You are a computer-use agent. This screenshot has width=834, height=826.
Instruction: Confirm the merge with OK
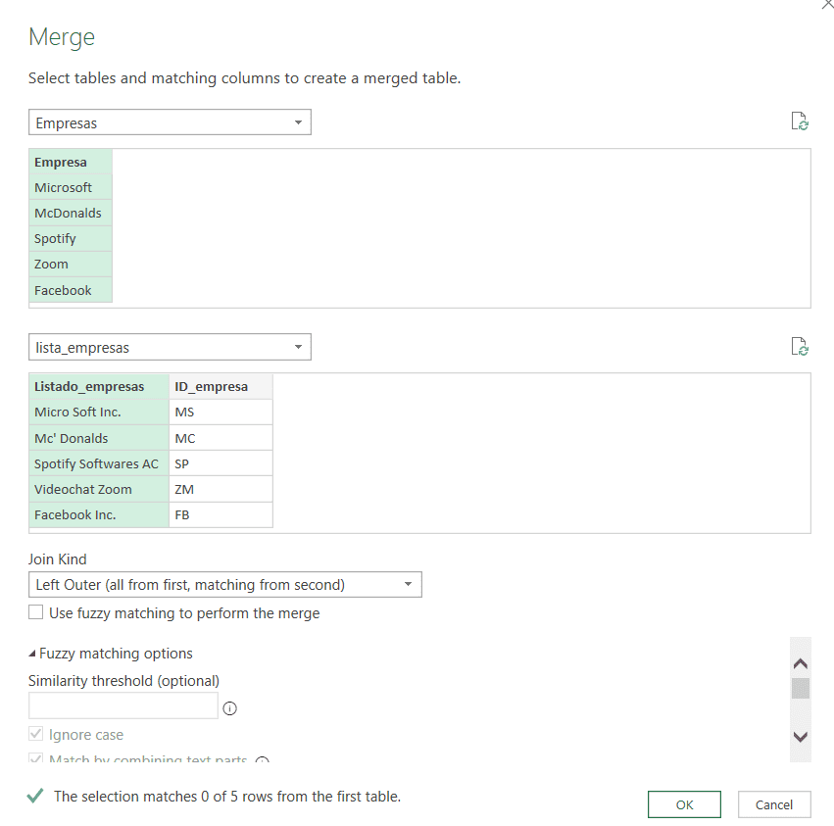pyautogui.click(x=684, y=804)
